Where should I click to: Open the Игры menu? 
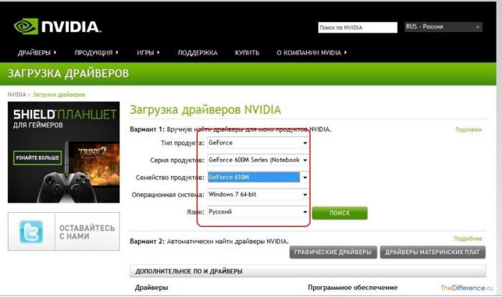[148, 52]
